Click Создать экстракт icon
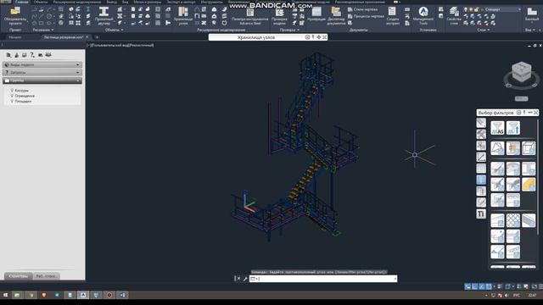The width and height of the screenshot is (543, 305). (392, 16)
